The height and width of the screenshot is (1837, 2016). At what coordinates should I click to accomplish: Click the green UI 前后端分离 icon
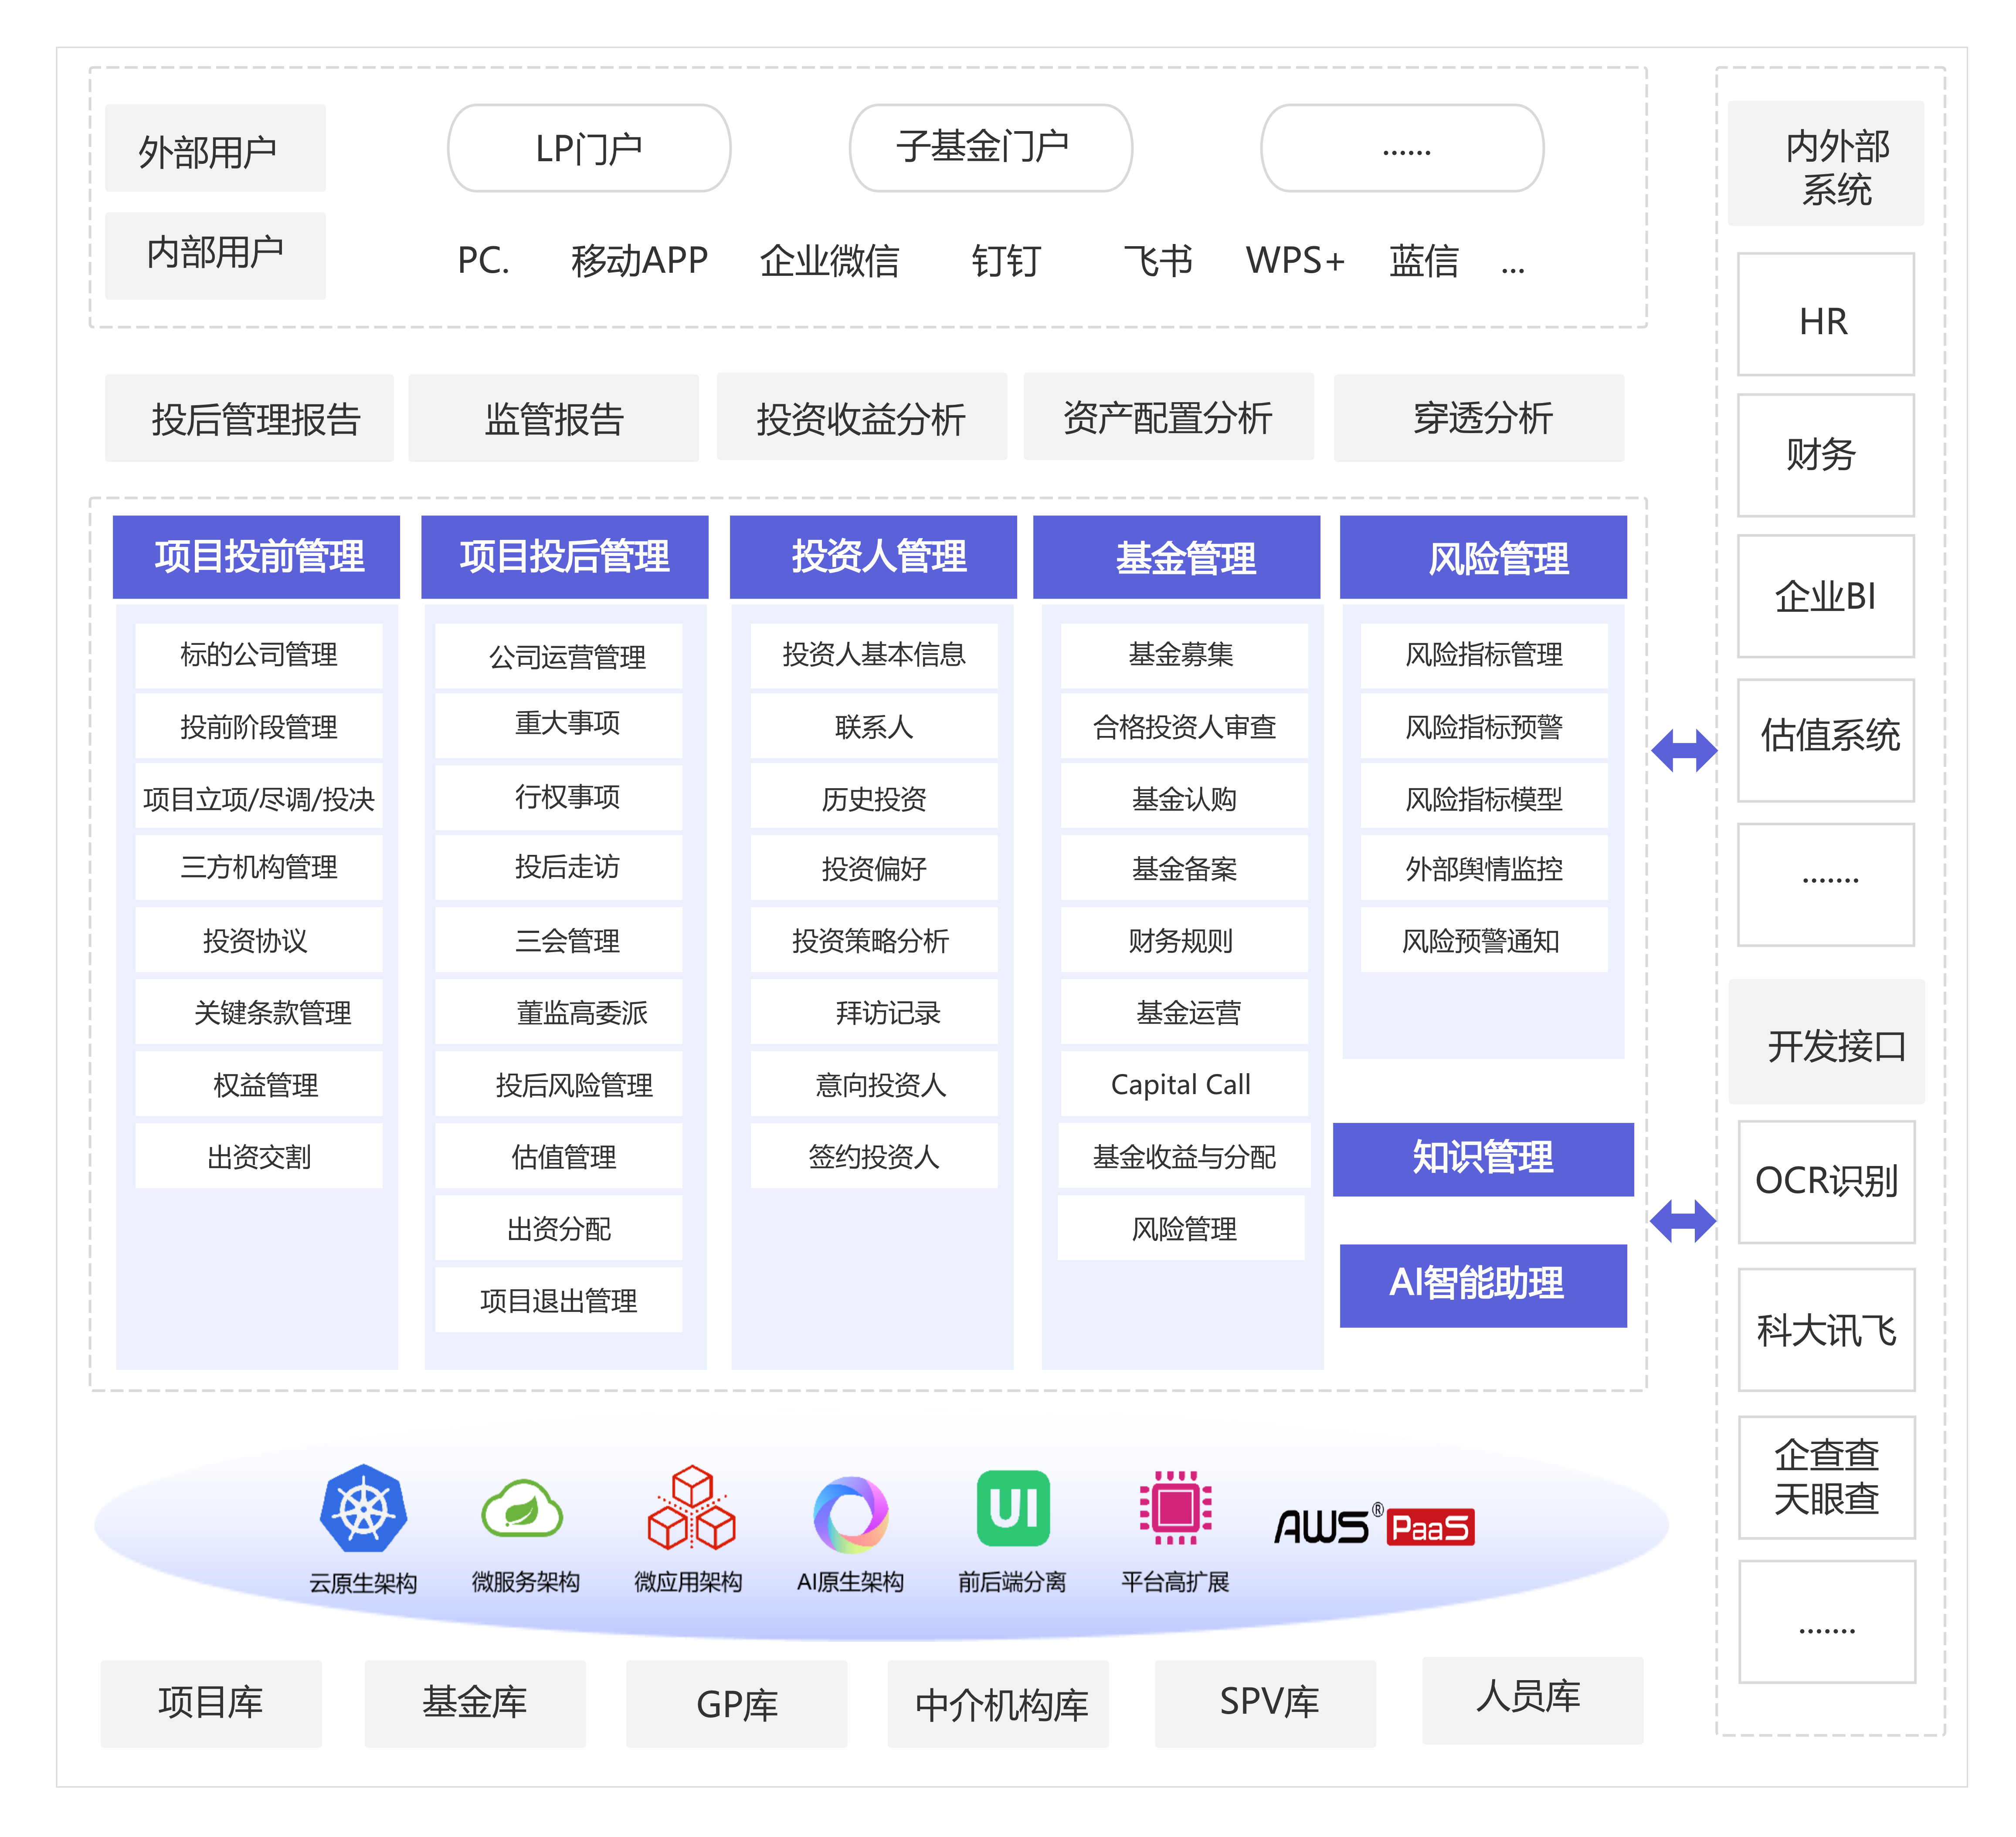pos(1013,1508)
